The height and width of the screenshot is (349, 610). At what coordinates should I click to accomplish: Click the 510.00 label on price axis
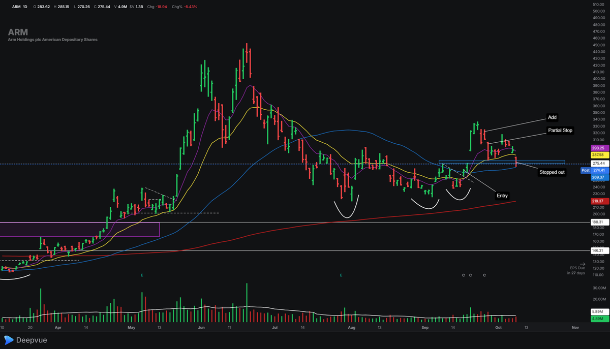598,4
